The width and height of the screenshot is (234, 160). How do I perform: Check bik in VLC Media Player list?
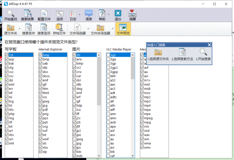point(108,151)
